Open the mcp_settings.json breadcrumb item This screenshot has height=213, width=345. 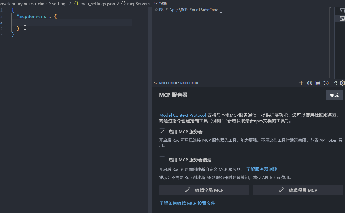coord(98,4)
